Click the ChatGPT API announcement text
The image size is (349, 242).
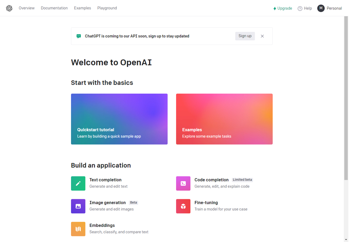coord(137,36)
